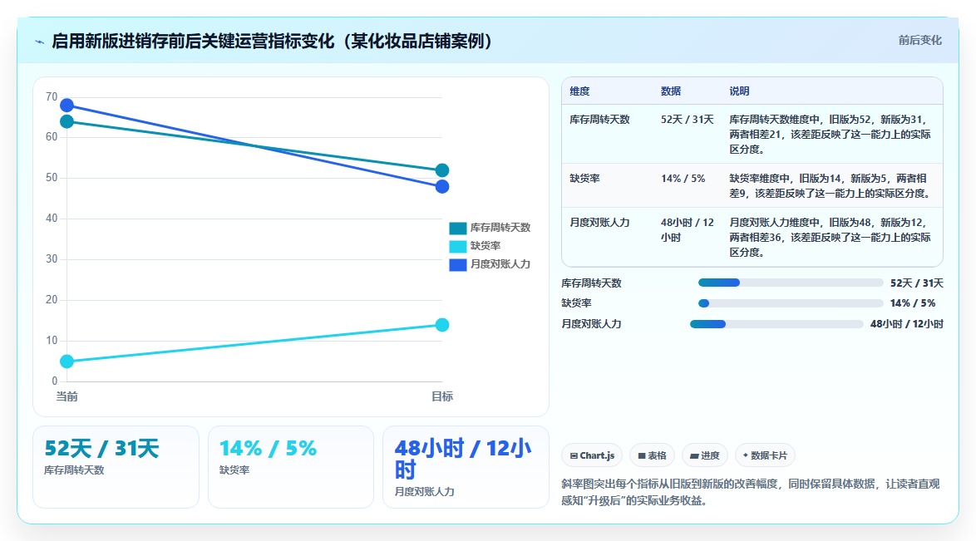Click 月度对账人力 progress bar
976x541 pixels.
[776, 324]
